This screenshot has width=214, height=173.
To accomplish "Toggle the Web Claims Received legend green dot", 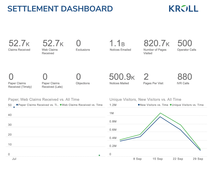I will tap(61, 105).
